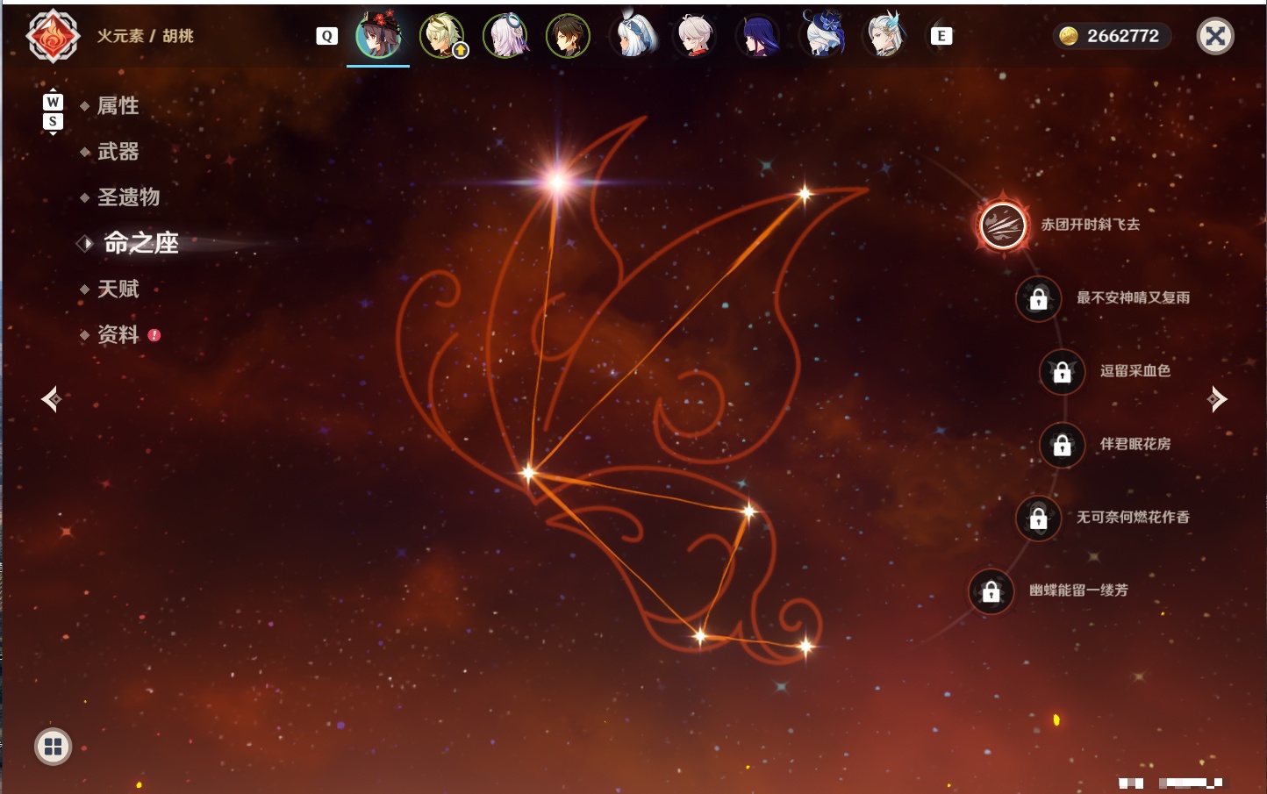This screenshot has height=794, width=1267.
Task: Open the unlocked constellation node 赤团开时斜飞去
Action: coord(1003,225)
